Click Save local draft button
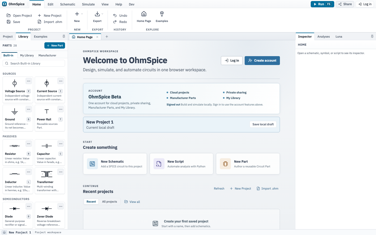This screenshot has height=235, width=376. [263, 124]
